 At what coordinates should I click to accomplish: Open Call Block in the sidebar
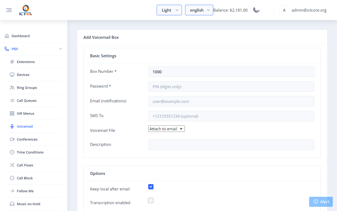tap(34, 178)
